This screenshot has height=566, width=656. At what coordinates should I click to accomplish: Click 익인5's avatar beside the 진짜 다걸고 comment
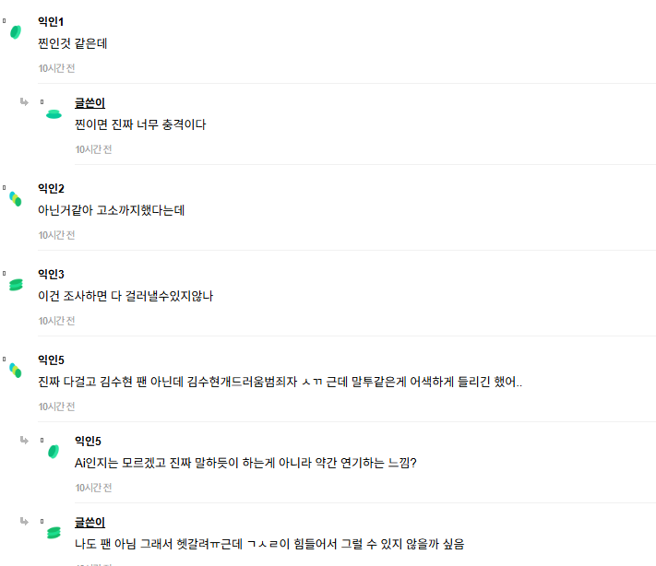(16, 371)
